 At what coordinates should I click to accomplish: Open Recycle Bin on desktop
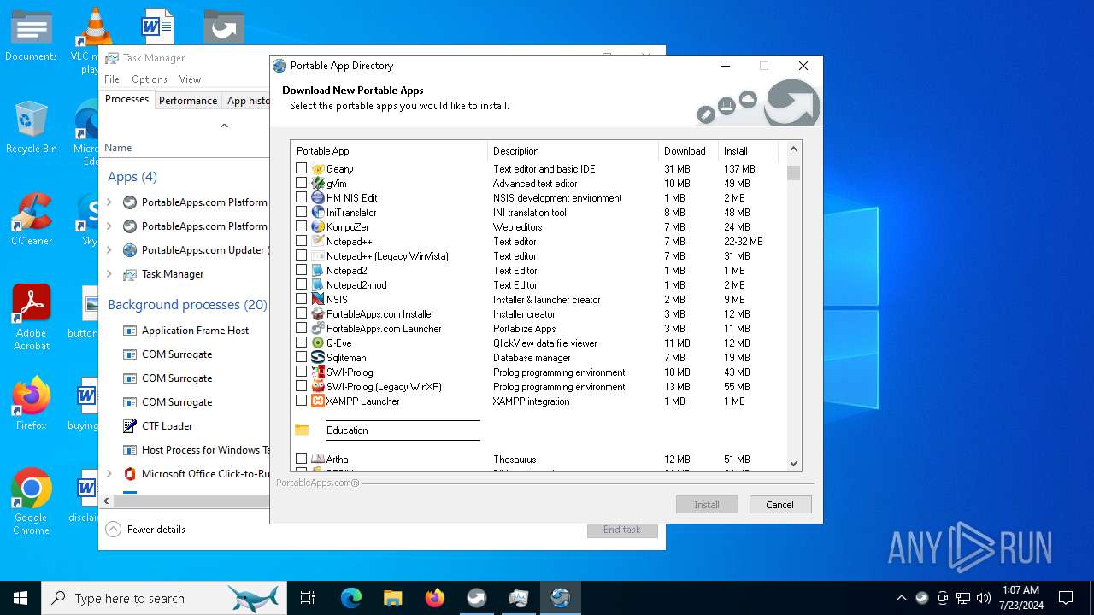32,128
